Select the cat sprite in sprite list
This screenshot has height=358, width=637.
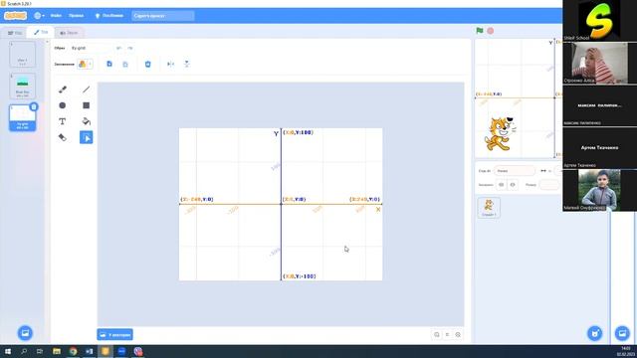coord(489,208)
